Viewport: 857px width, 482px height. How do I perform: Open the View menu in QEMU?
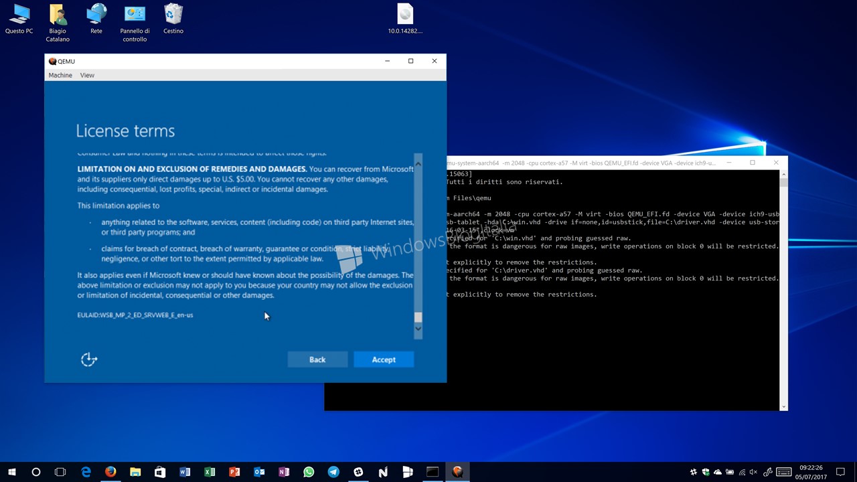(x=87, y=75)
